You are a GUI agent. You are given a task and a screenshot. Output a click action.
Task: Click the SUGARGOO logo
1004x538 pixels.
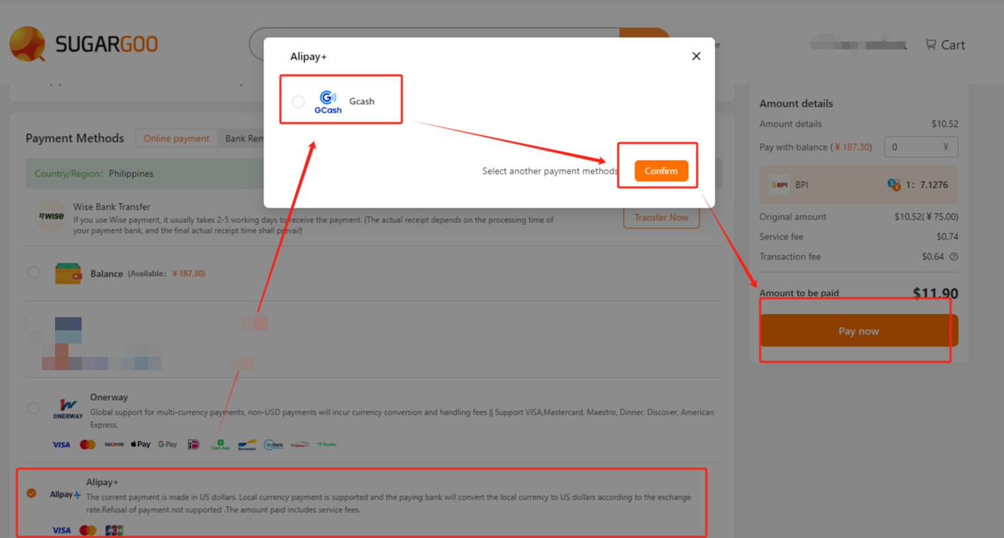click(83, 44)
